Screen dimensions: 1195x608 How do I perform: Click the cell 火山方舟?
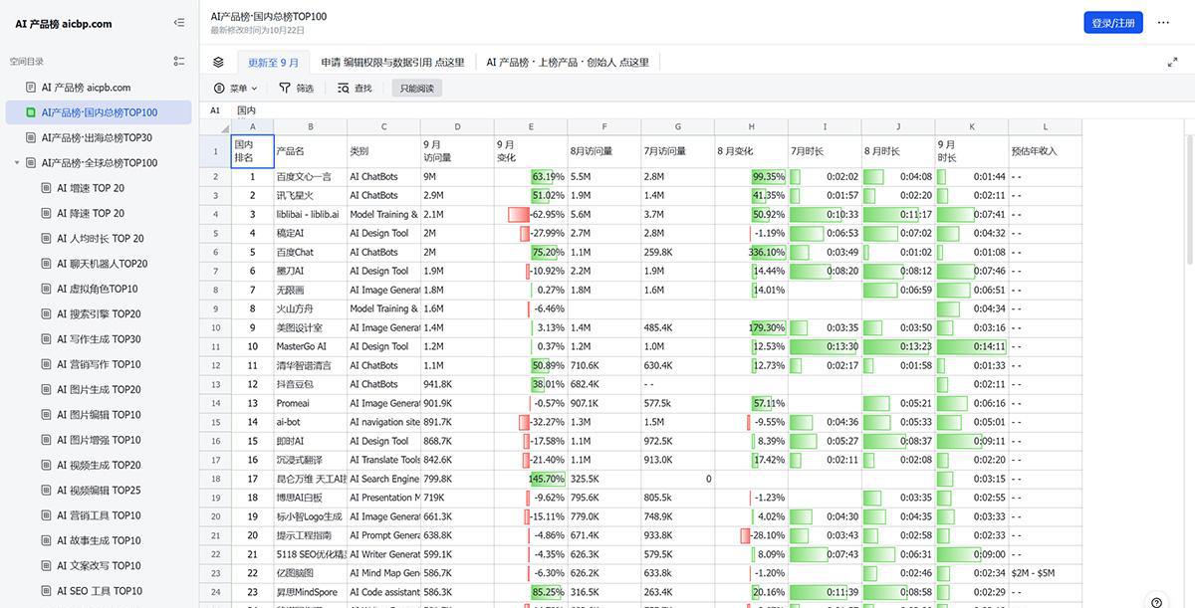pyautogui.click(x=311, y=308)
